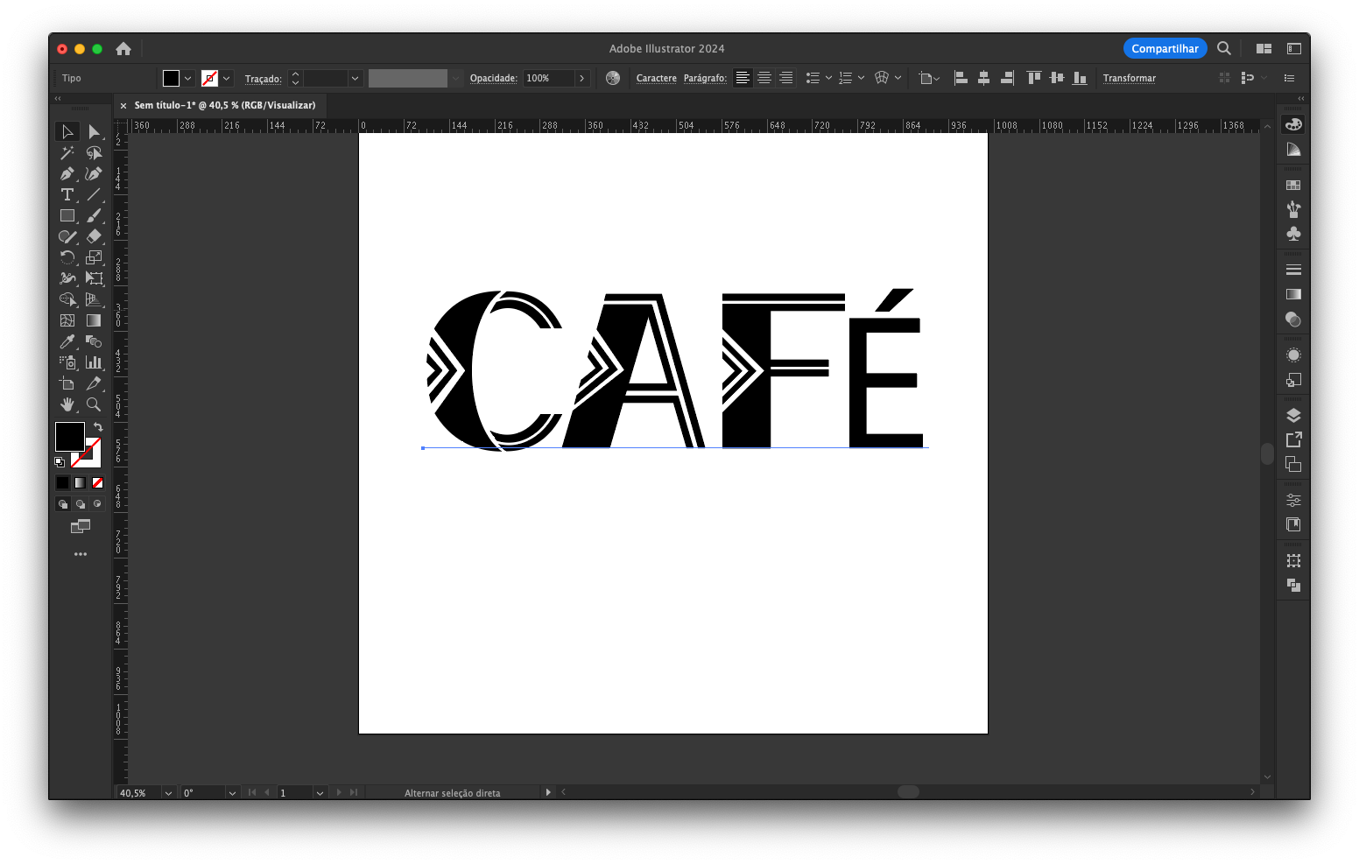Choose the Hand tool
The image size is (1359, 864).
coord(67,404)
